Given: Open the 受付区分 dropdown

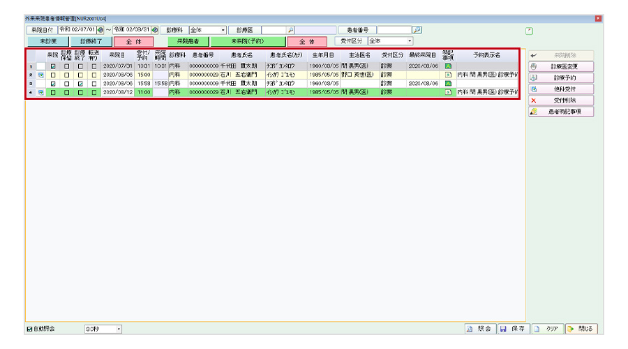Looking at the screenshot, I should tap(410, 42).
